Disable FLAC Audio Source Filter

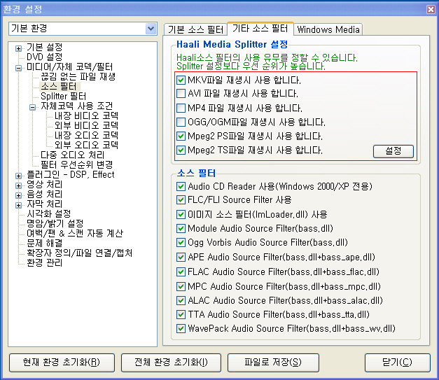point(181,272)
